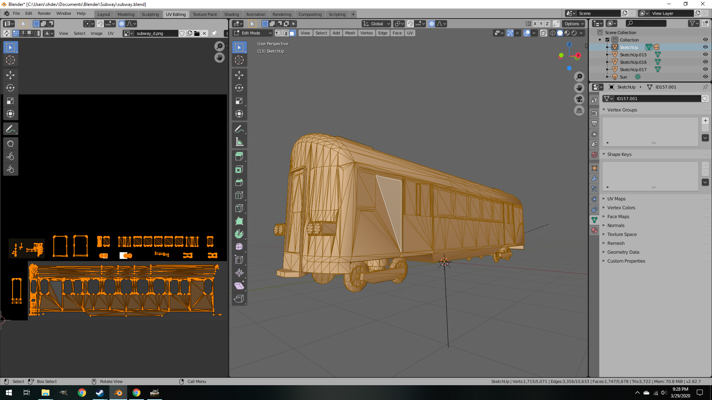Viewport: 712px width, 400px height.
Task: Open the Edit Mode dropdown
Action: [253, 33]
